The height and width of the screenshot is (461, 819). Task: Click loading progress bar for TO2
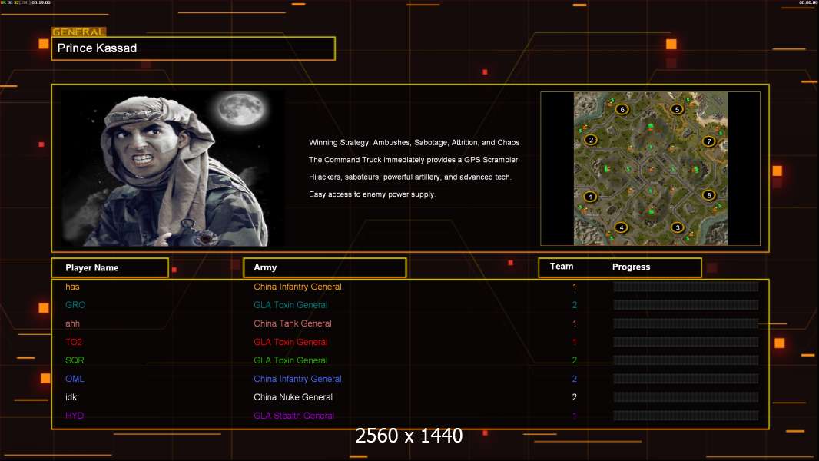pyautogui.click(x=686, y=342)
